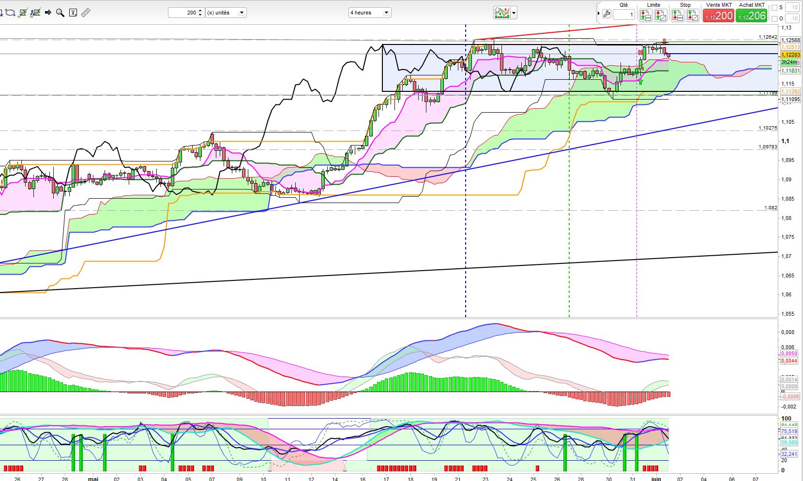Click the 1,09783 level label

[x=768, y=147]
